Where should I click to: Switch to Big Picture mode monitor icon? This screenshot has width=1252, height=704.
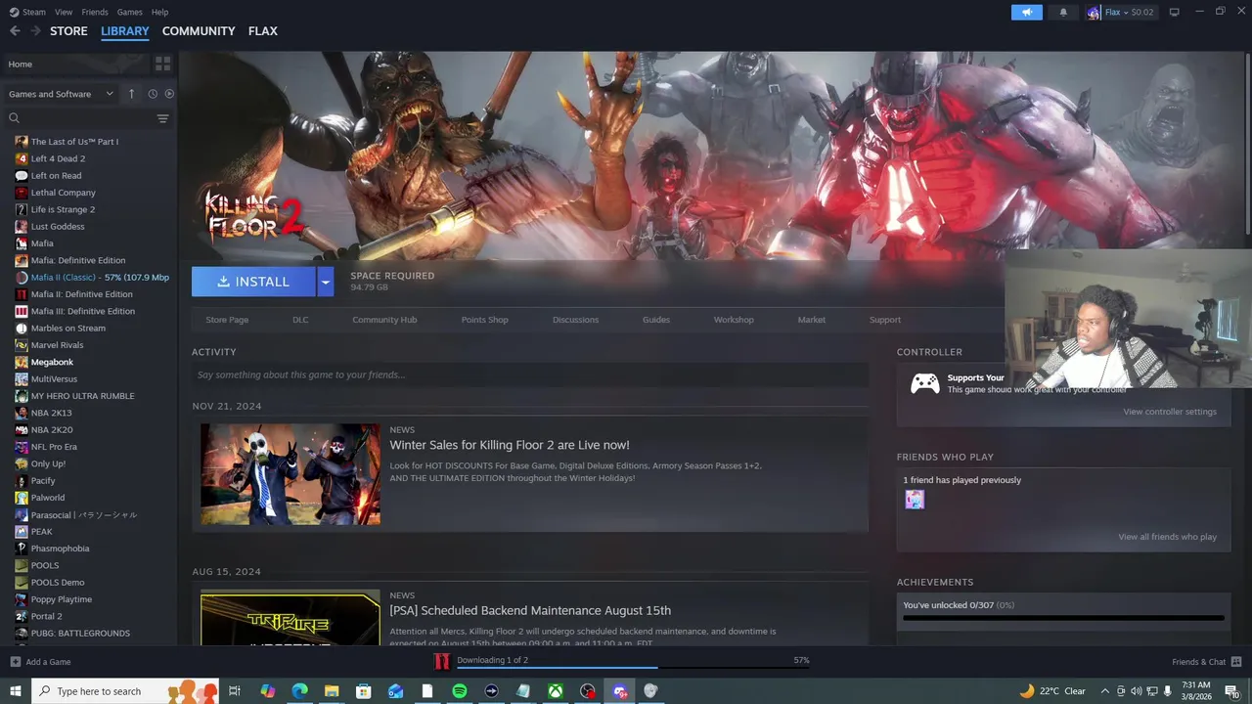pos(1174,12)
